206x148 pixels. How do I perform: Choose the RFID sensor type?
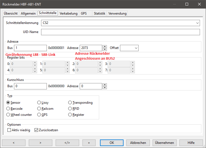[x=70, y=109]
